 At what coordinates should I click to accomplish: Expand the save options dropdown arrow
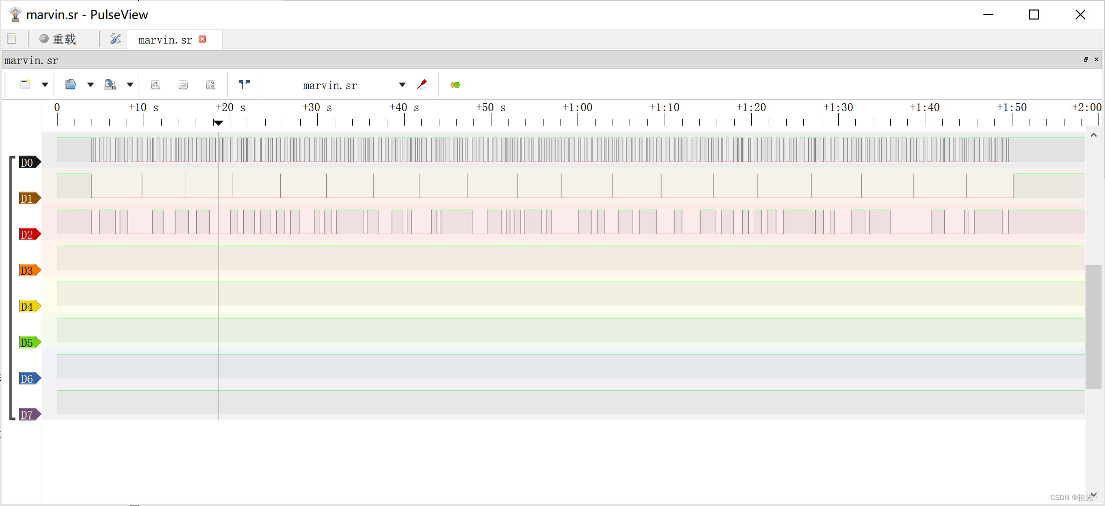[x=130, y=85]
